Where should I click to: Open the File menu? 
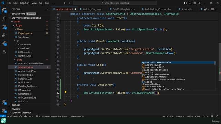click(9, 3)
